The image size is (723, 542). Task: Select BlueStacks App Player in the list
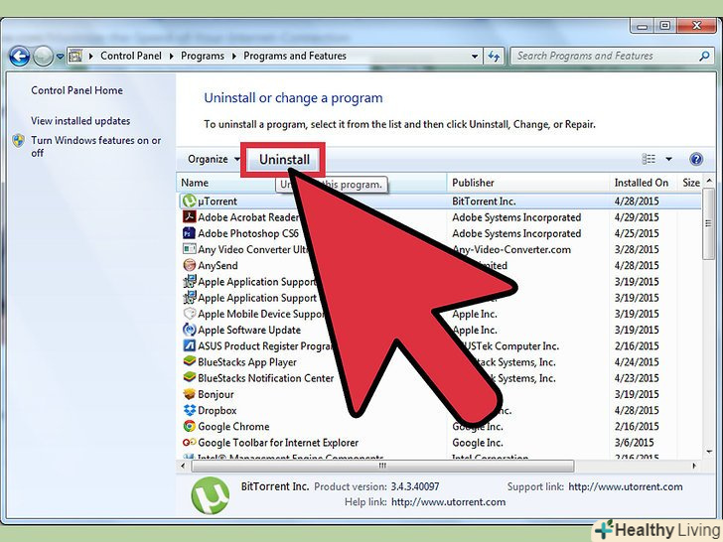pos(247,362)
